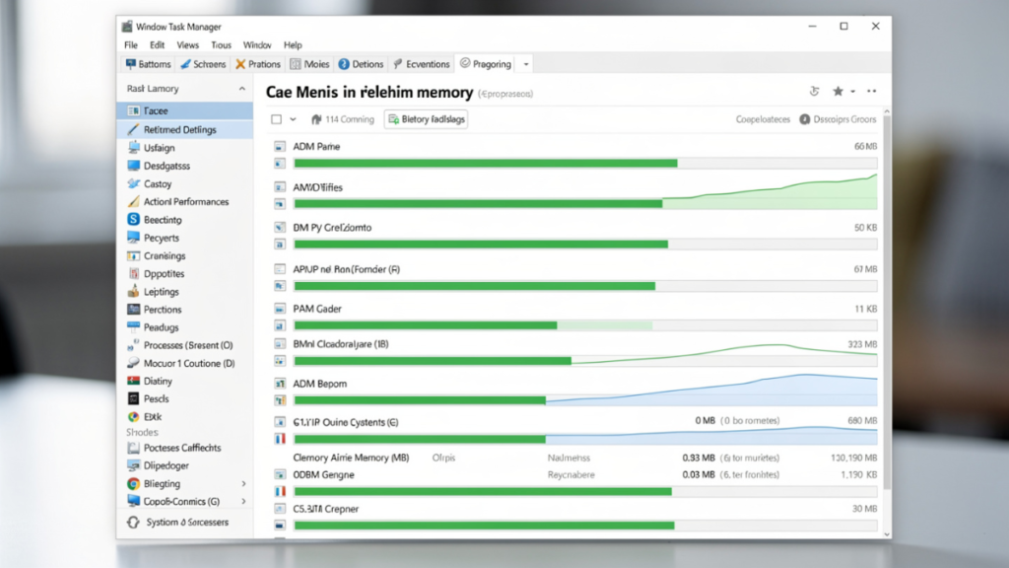Toggle the small box under ADM Pame icon
The width and height of the screenshot is (1009, 568).
click(280, 164)
